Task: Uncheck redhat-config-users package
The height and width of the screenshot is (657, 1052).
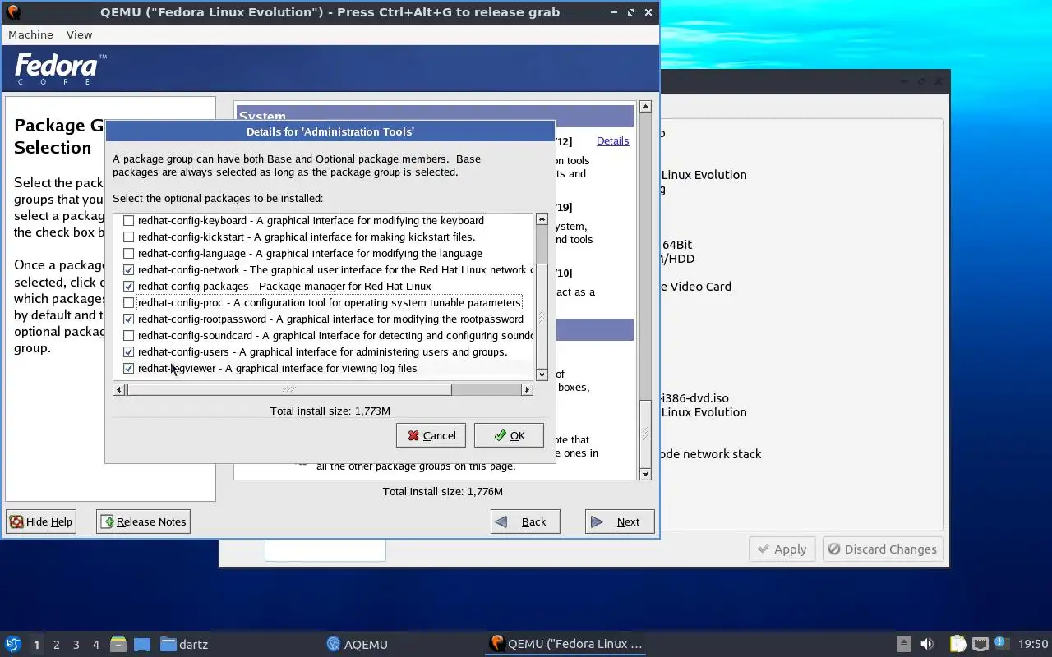Action: [x=128, y=351]
